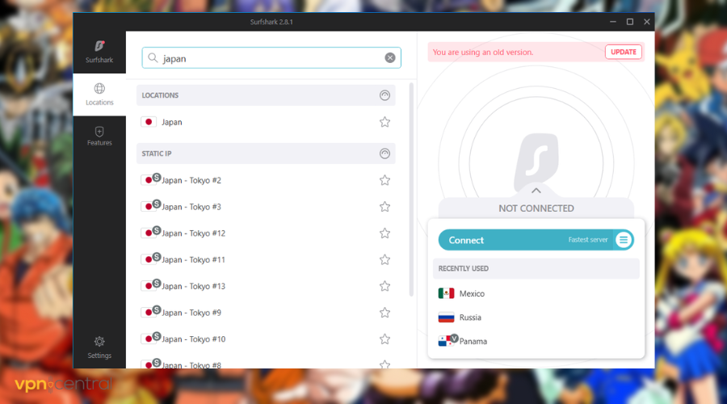Star Japan - Tokyo #2 as favorite
Viewport: 727px width, 404px height.
coord(385,180)
